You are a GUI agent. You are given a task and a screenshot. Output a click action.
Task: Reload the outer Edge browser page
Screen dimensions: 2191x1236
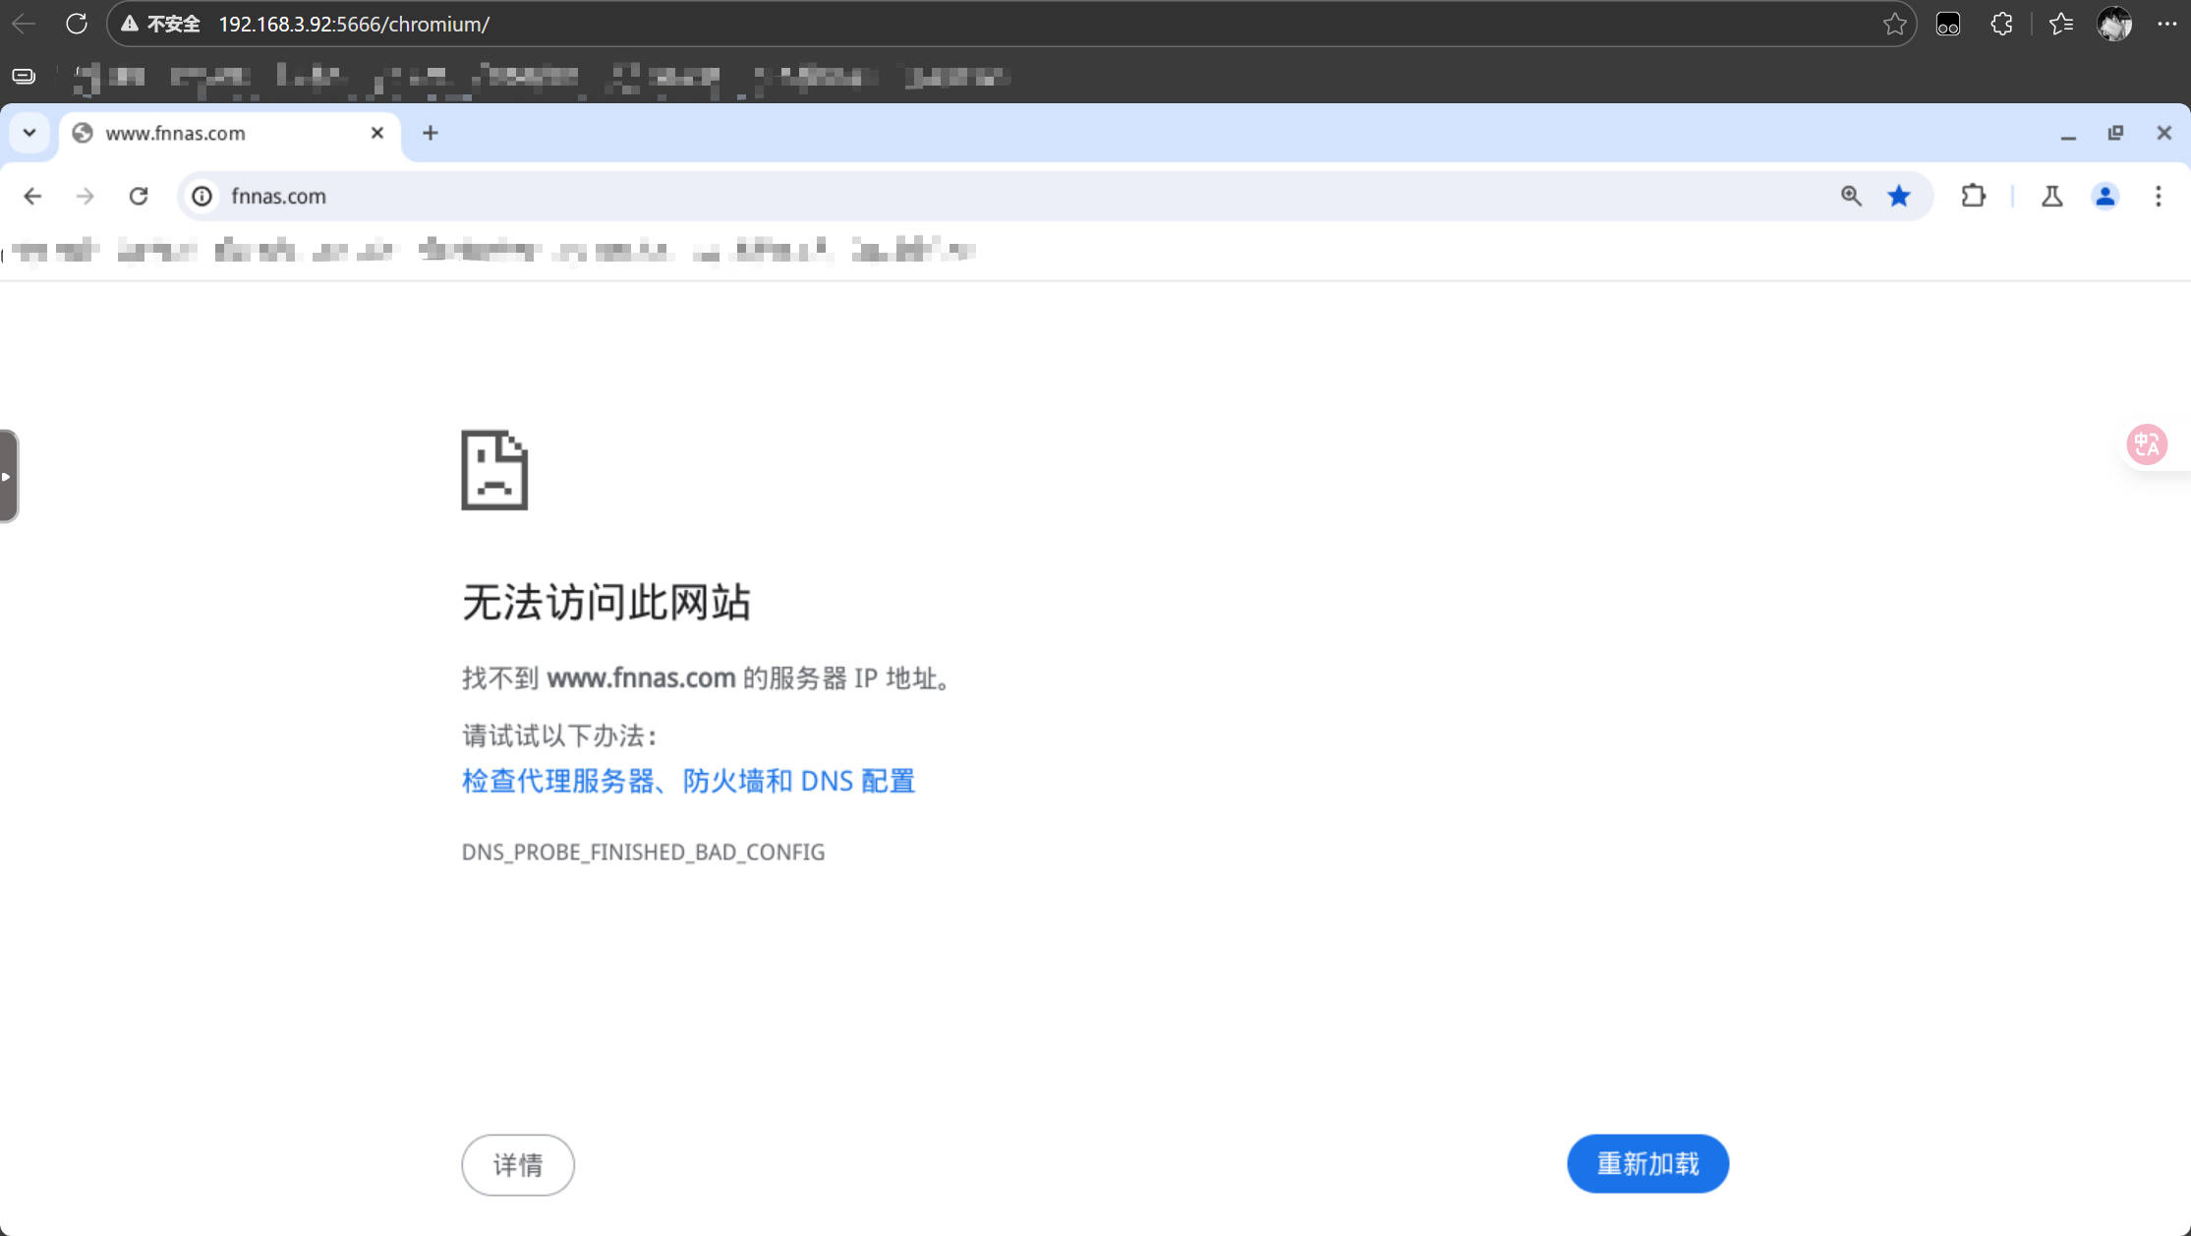77,24
